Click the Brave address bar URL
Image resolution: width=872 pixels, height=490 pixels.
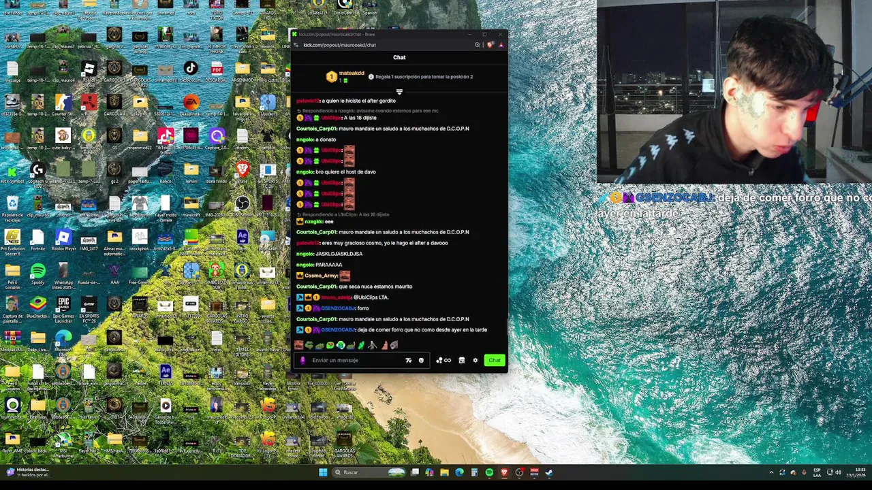pos(339,45)
